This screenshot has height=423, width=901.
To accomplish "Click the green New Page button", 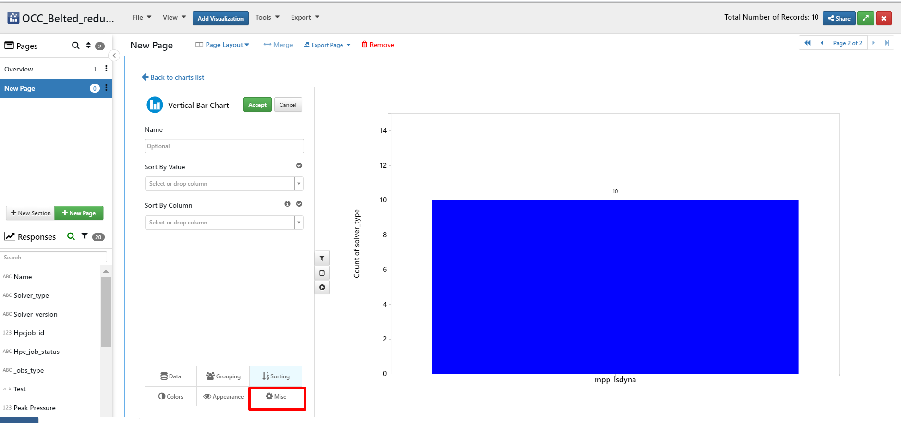I will point(79,213).
